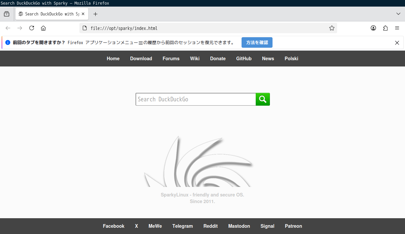Open the Firefox account icon

373,28
